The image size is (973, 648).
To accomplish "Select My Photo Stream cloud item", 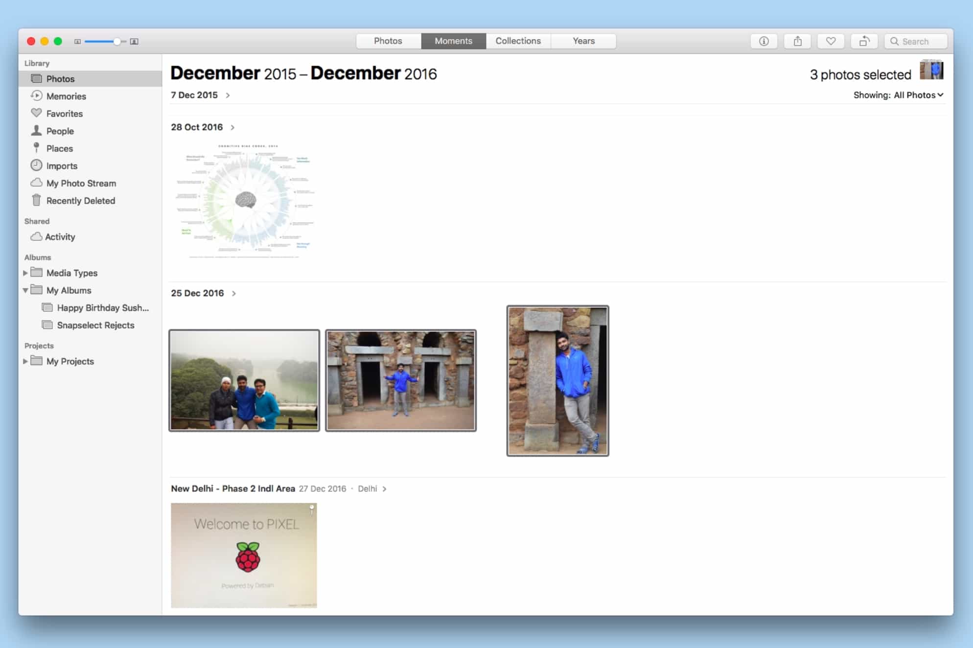I will [x=81, y=183].
